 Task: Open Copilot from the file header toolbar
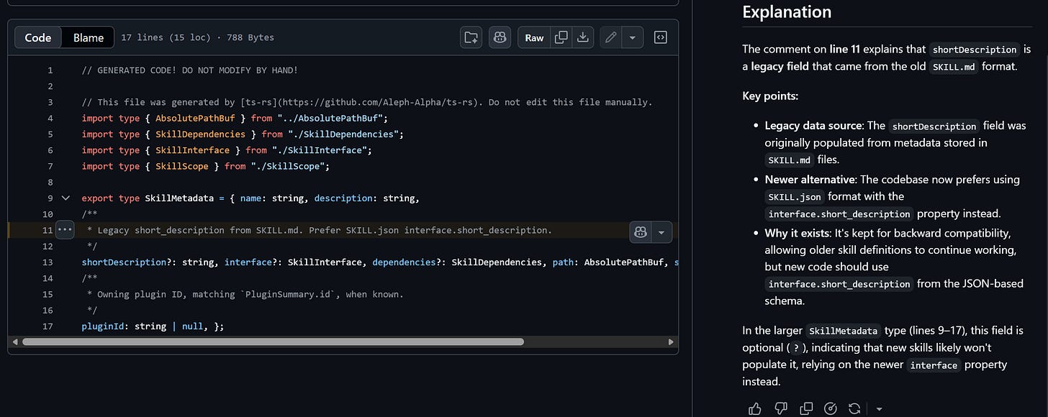click(500, 37)
